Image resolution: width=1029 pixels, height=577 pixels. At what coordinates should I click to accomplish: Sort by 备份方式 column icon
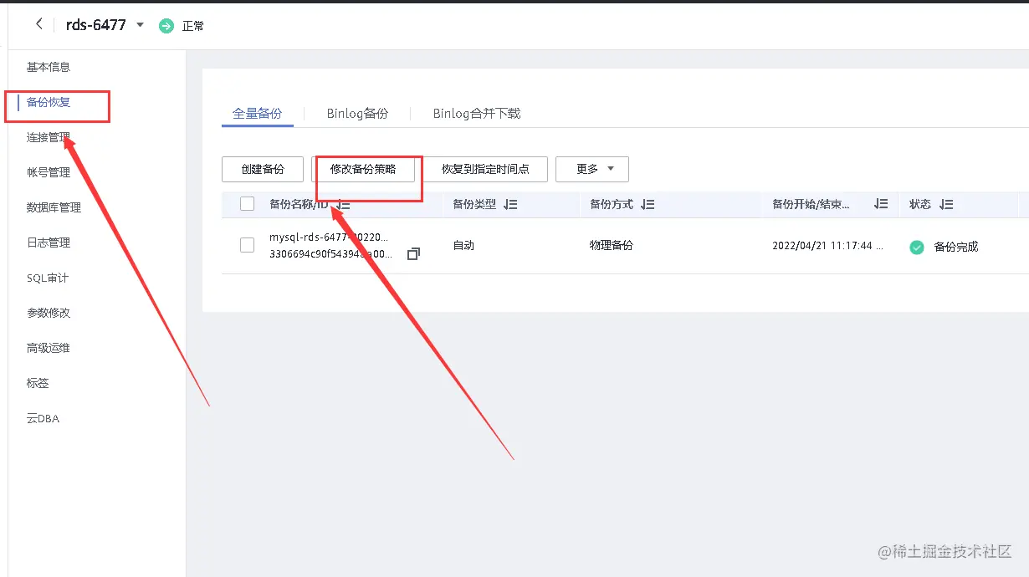pyautogui.click(x=648, y=204)
